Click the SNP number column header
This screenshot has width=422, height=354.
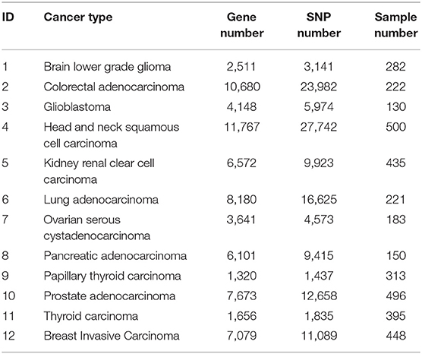(x=319, y=25)
